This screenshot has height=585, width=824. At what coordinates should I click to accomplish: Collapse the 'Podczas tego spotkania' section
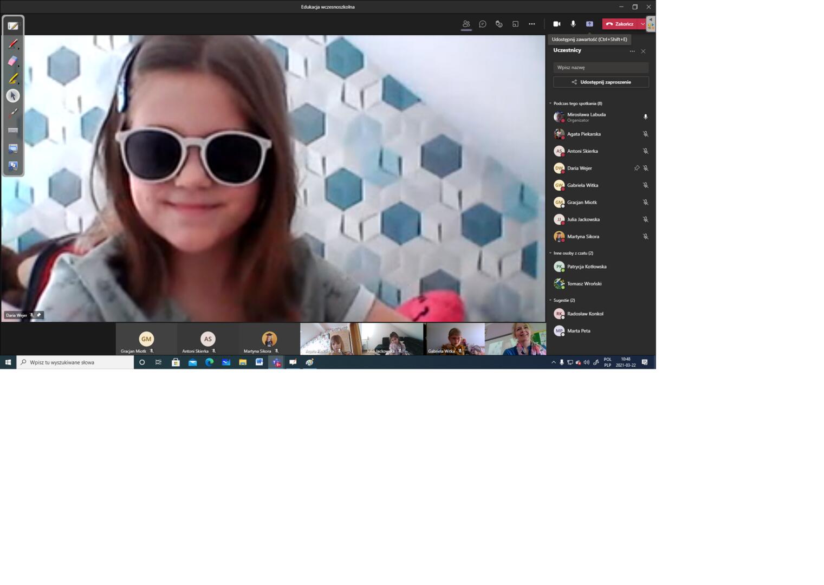coord(550,103)
